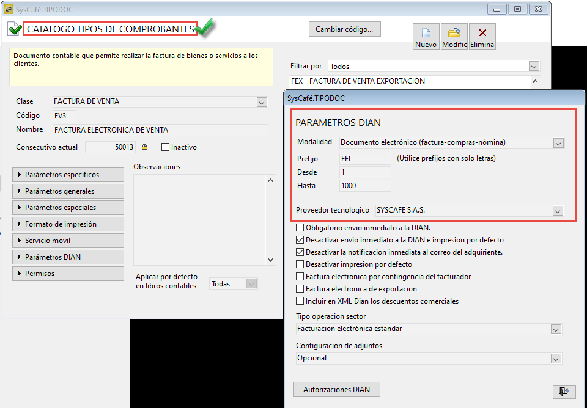Click the Hasta input field
The height and width of the screenshot is (408, 587).
(365, 186)
